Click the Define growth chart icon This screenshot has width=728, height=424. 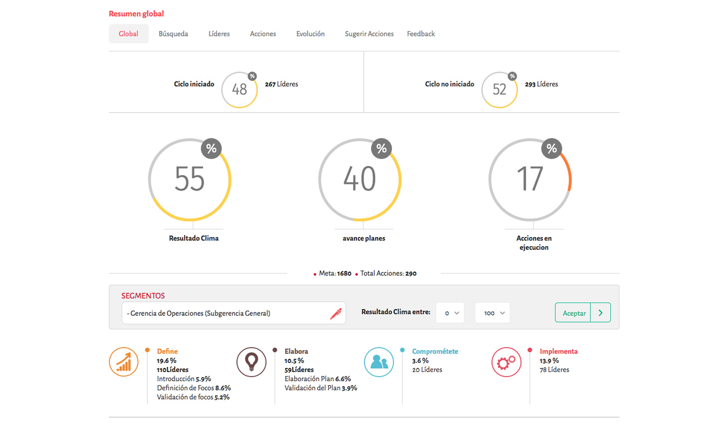(124, 362)
